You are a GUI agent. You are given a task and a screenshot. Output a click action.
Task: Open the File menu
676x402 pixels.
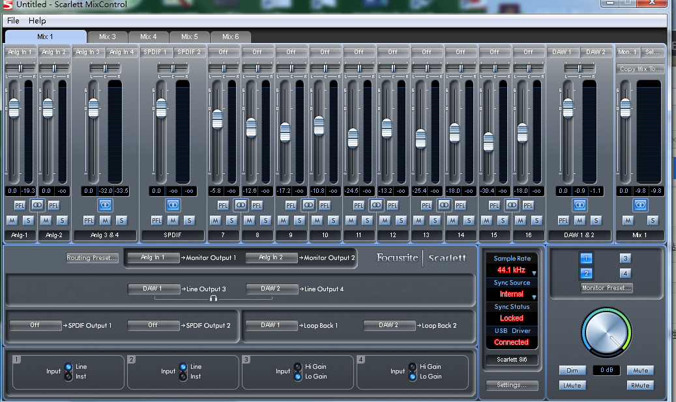click(x=13, y=21)
